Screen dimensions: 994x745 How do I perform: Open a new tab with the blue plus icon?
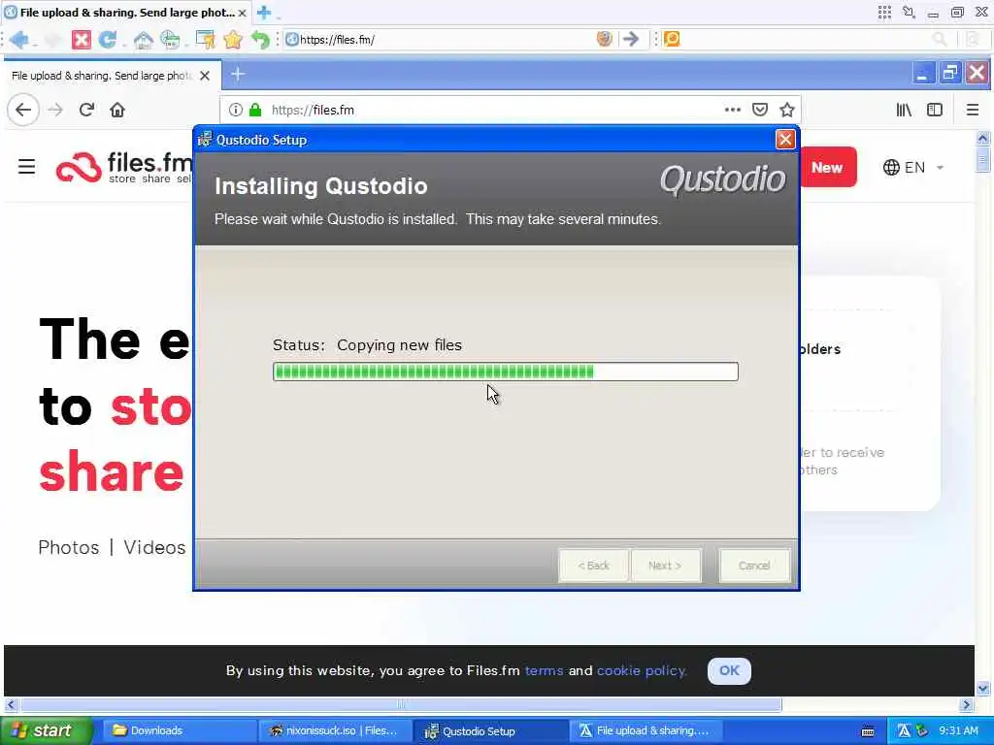point(264,12)
